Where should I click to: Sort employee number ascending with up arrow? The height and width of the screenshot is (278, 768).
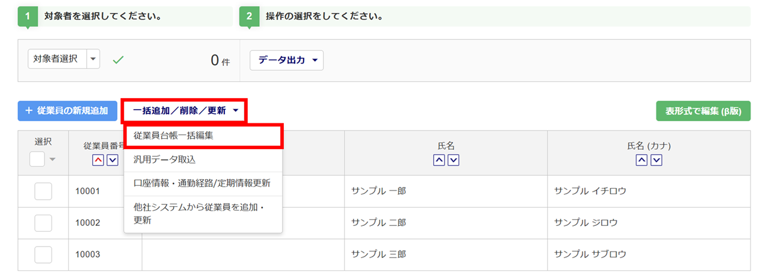point(98,160)
